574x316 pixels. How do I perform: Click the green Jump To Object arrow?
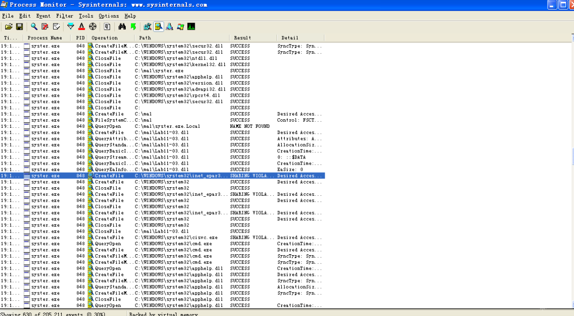[x=133, y=27]
